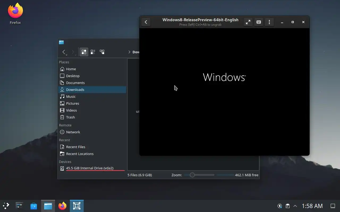
Task: Click inside the Windows boot screen display
Action: click(x=224, y=92)
